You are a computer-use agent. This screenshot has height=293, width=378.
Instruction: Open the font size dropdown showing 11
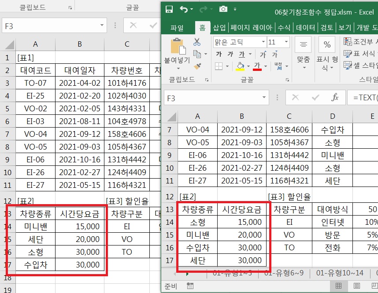285,42
